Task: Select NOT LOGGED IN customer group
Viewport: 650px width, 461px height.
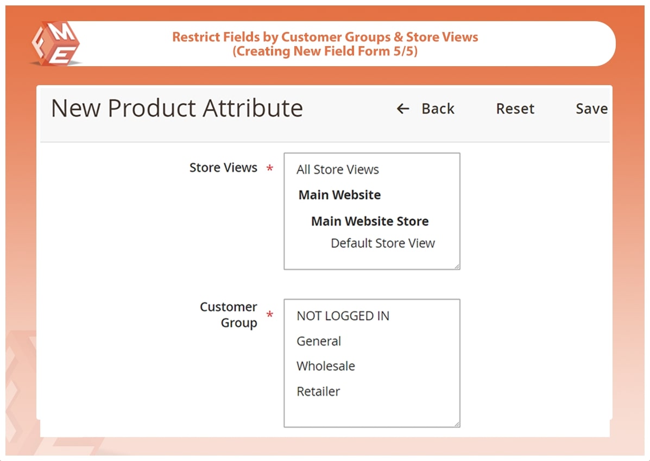Action: click(343, 316)
